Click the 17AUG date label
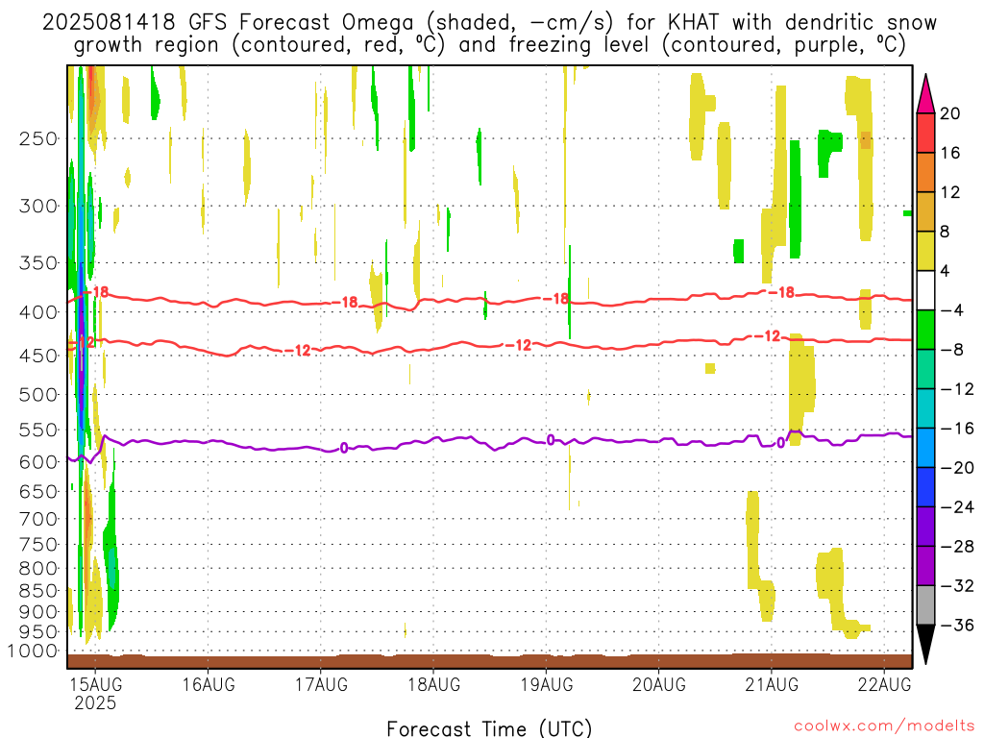 point(321,684)
